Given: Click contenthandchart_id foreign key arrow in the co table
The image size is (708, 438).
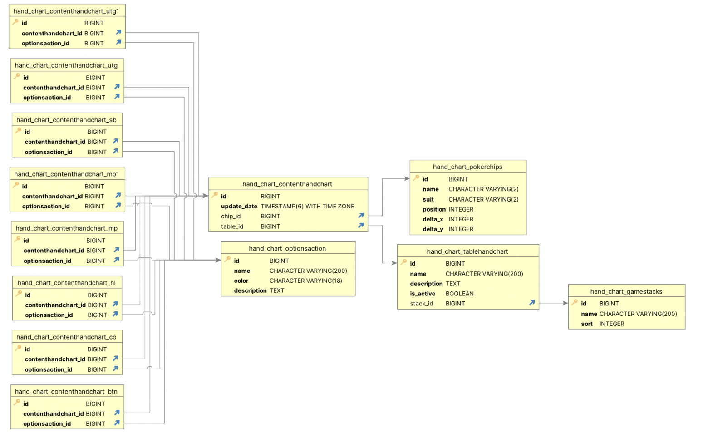Looking at the screenshot, I should pyautogui.click(x=116, y=359).
